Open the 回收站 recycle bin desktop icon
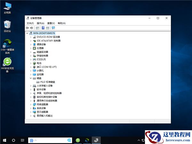This screenshot has height=144, width=192. coord(7,26)
